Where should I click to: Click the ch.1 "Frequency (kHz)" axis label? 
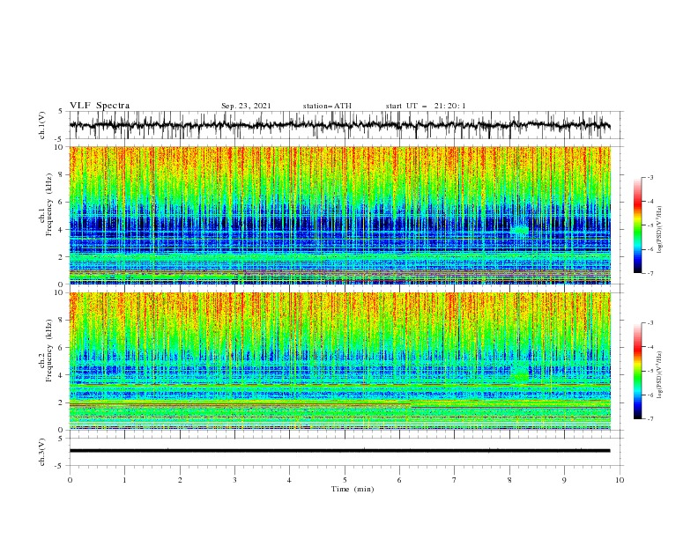click(x=49, y=205)
